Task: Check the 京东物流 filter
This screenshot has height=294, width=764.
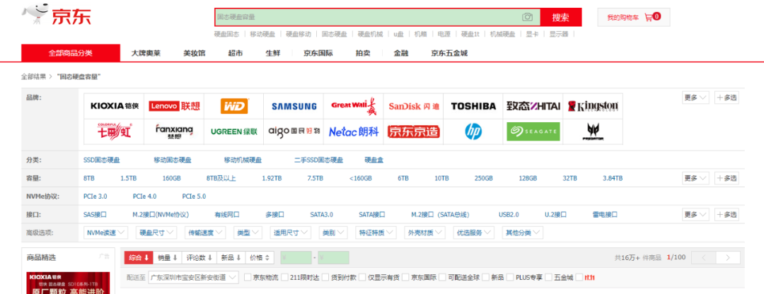Action: pos(248,278)
